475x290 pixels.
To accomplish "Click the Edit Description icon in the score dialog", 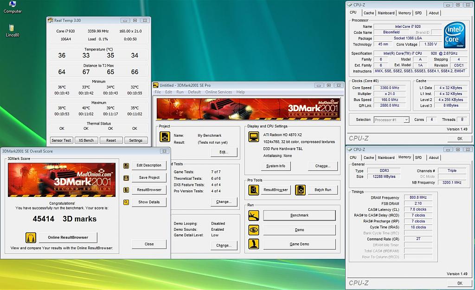I will pyautogui.click(x=126, y=166).
